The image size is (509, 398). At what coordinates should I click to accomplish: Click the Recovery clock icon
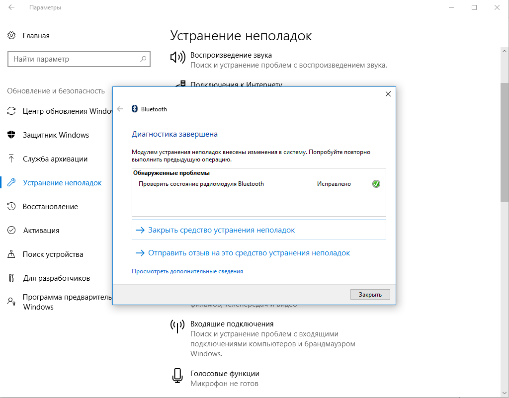point(11,206)
